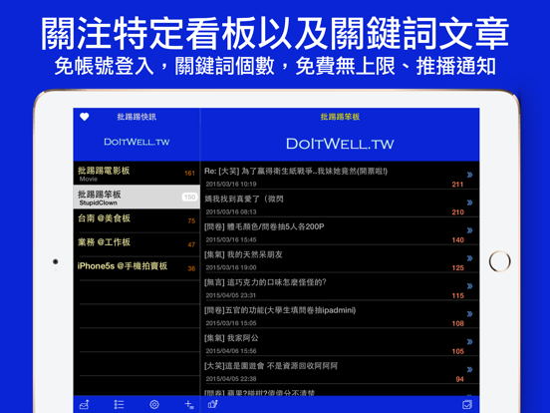Open arrow for article with 211 pushes
This screenshot has height=413, width=550.
click(469, 175)
